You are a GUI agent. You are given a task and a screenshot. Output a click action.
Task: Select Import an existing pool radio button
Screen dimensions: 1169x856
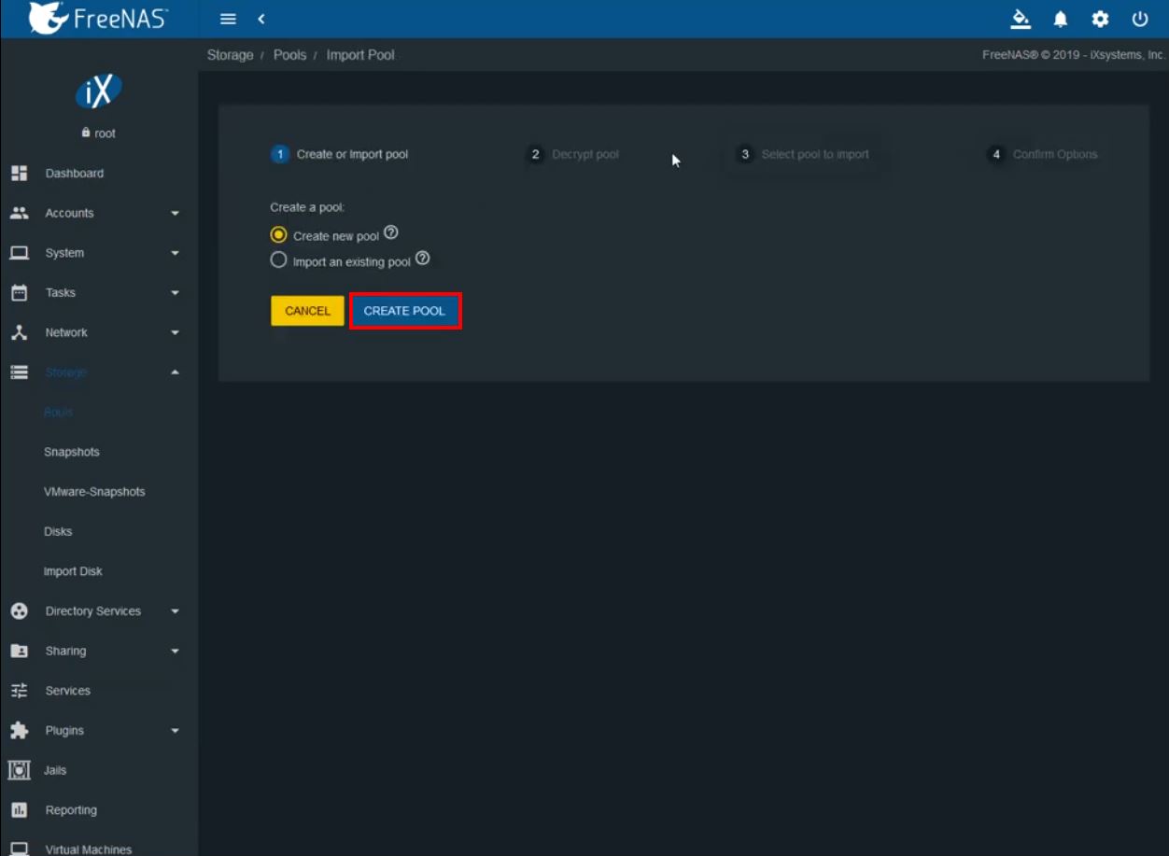[x=278, y=261]
